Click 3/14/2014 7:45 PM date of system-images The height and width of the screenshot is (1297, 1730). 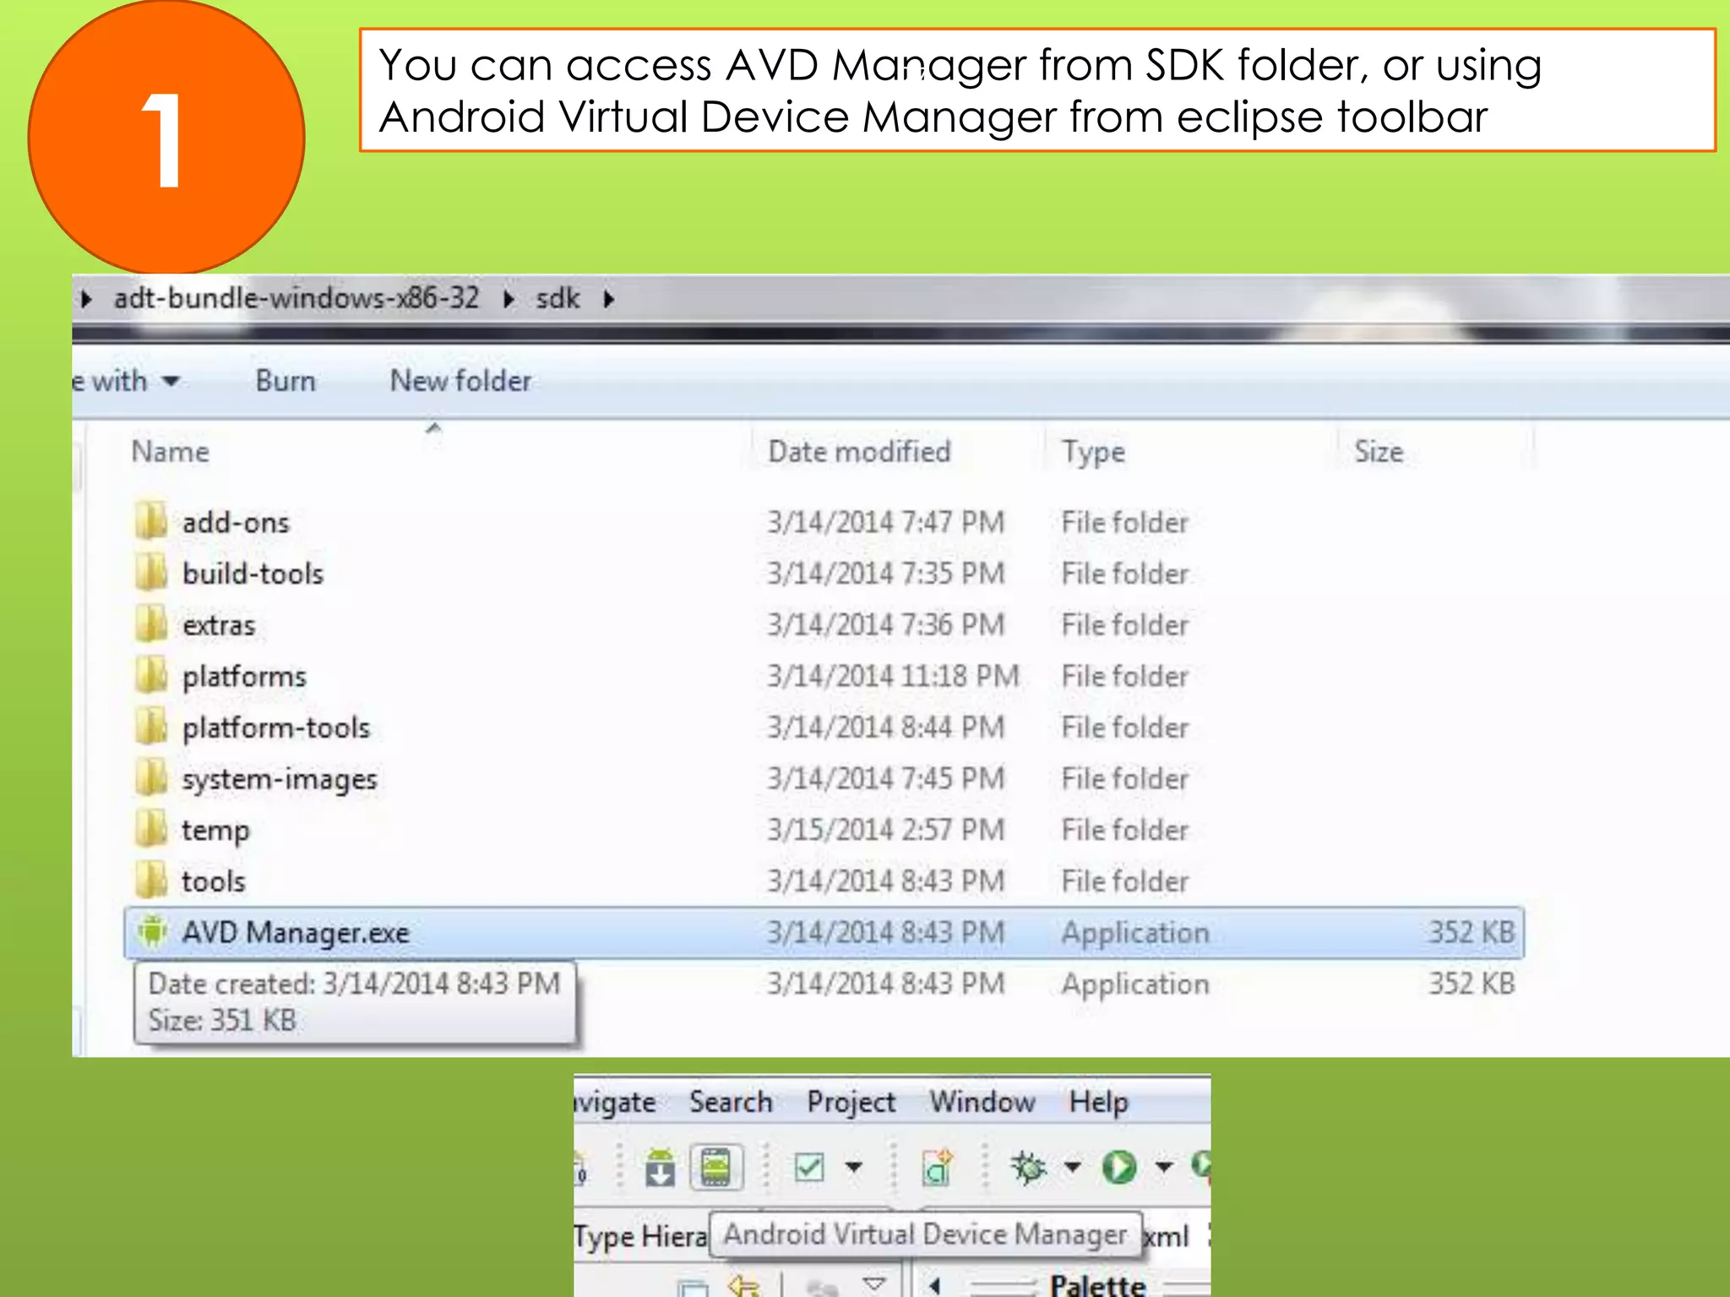886,779
